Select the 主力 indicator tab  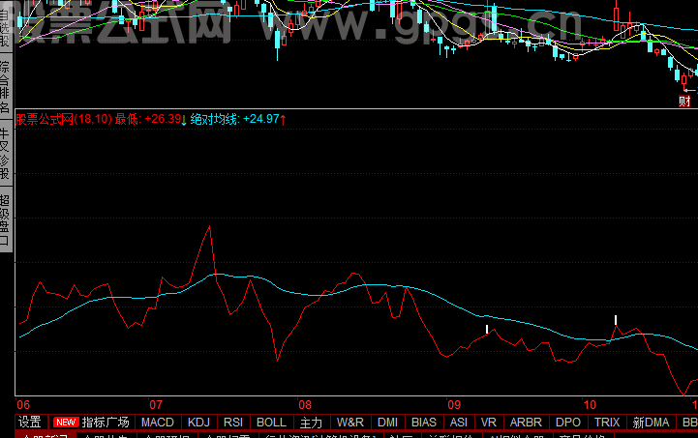pyautogui.click(x=311, y=422)
